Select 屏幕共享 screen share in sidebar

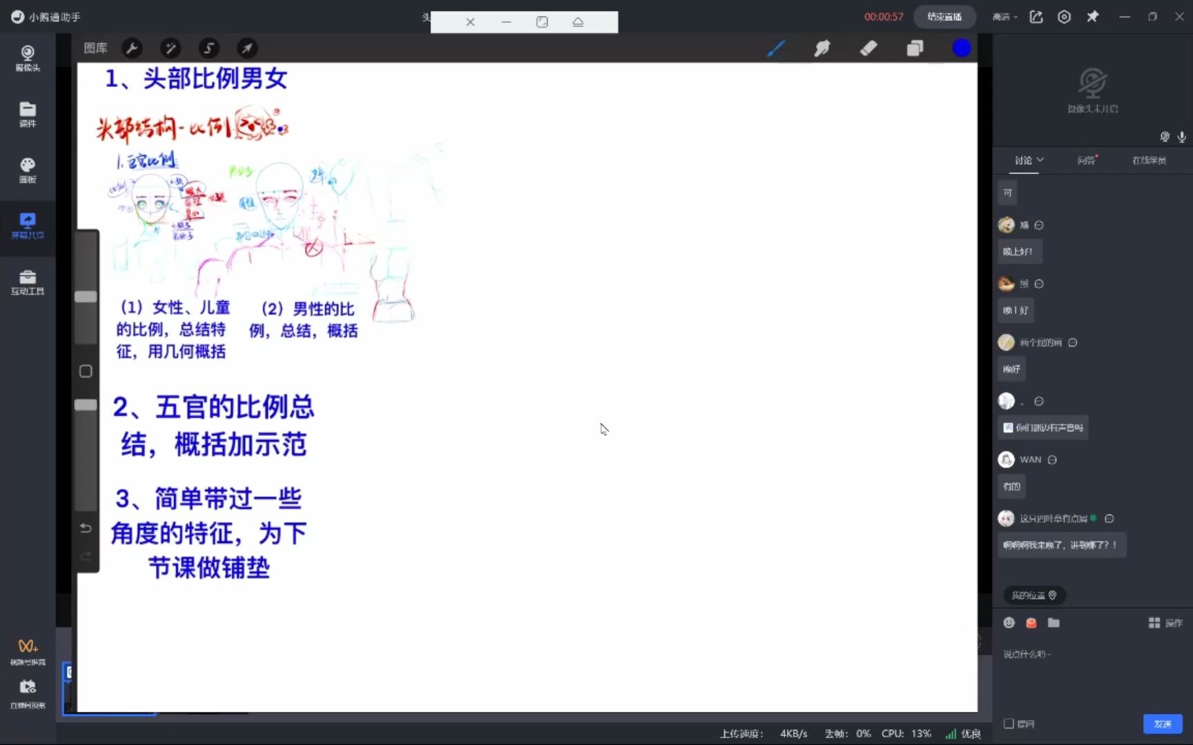click(28, 226)
